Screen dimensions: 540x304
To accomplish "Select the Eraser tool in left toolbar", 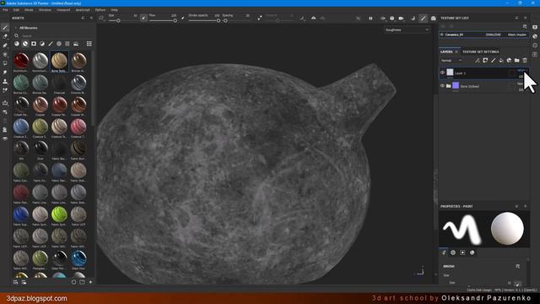I will 5,36.
